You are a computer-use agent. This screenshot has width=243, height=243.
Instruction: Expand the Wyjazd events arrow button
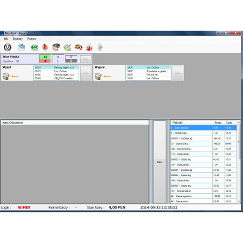tap(178, 73)
